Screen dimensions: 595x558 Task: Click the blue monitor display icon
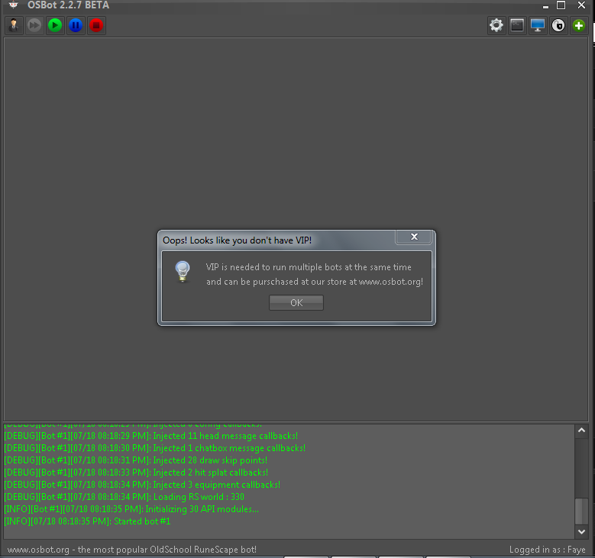[x=538, y=25]
